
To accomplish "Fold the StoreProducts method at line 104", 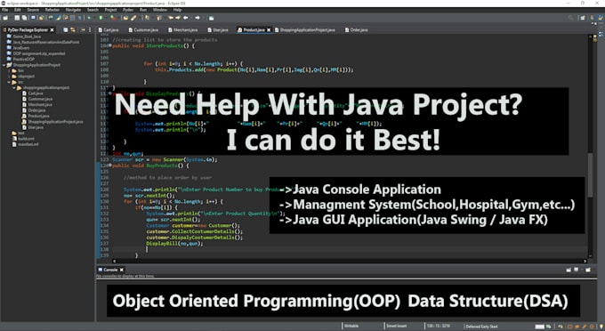I will pyautogui.click(x=110, y=46).
